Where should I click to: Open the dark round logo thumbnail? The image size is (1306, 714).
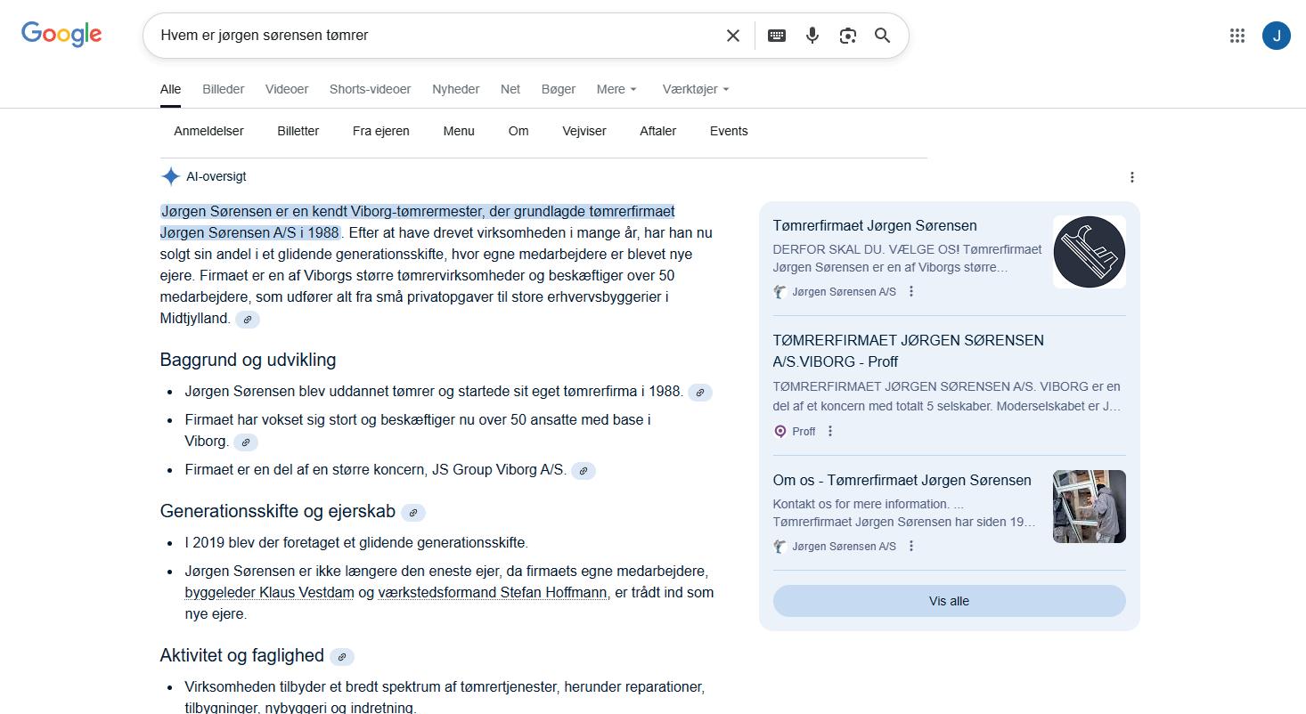1090,252
